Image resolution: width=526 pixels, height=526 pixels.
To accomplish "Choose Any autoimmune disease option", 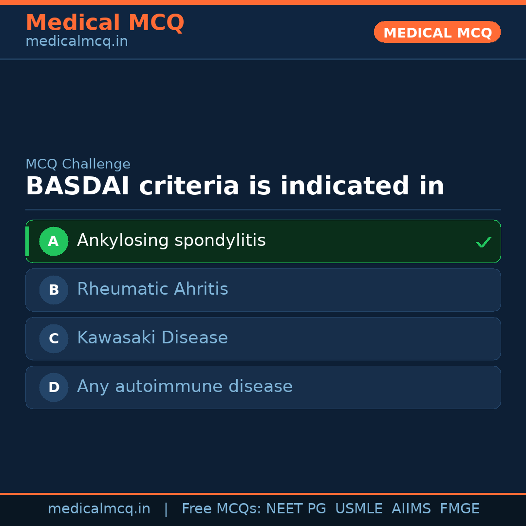I will [185, 387].
